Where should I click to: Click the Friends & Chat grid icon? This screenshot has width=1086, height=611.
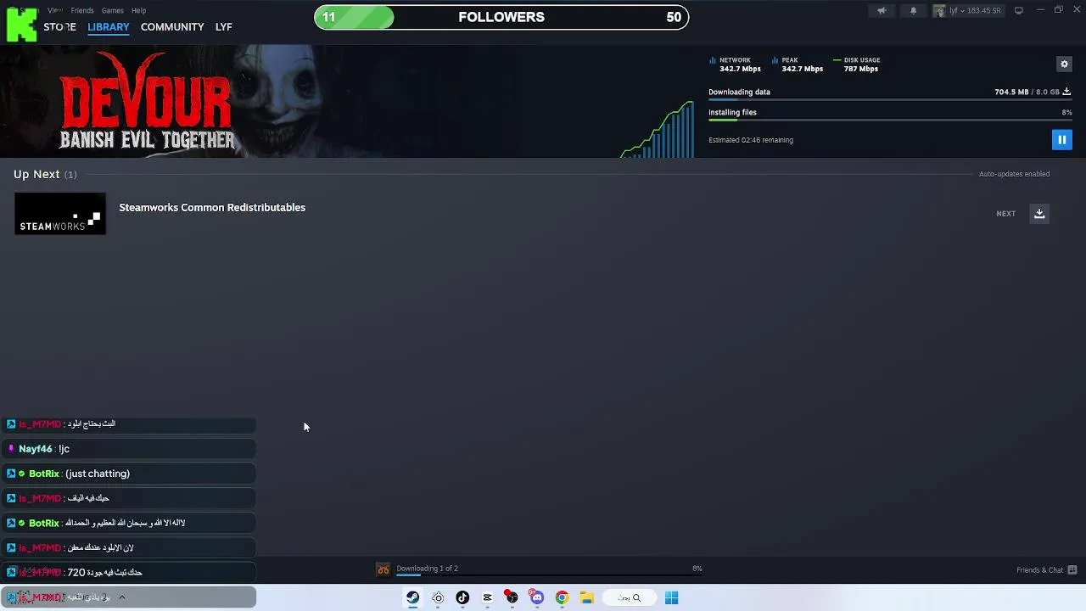1072,569
